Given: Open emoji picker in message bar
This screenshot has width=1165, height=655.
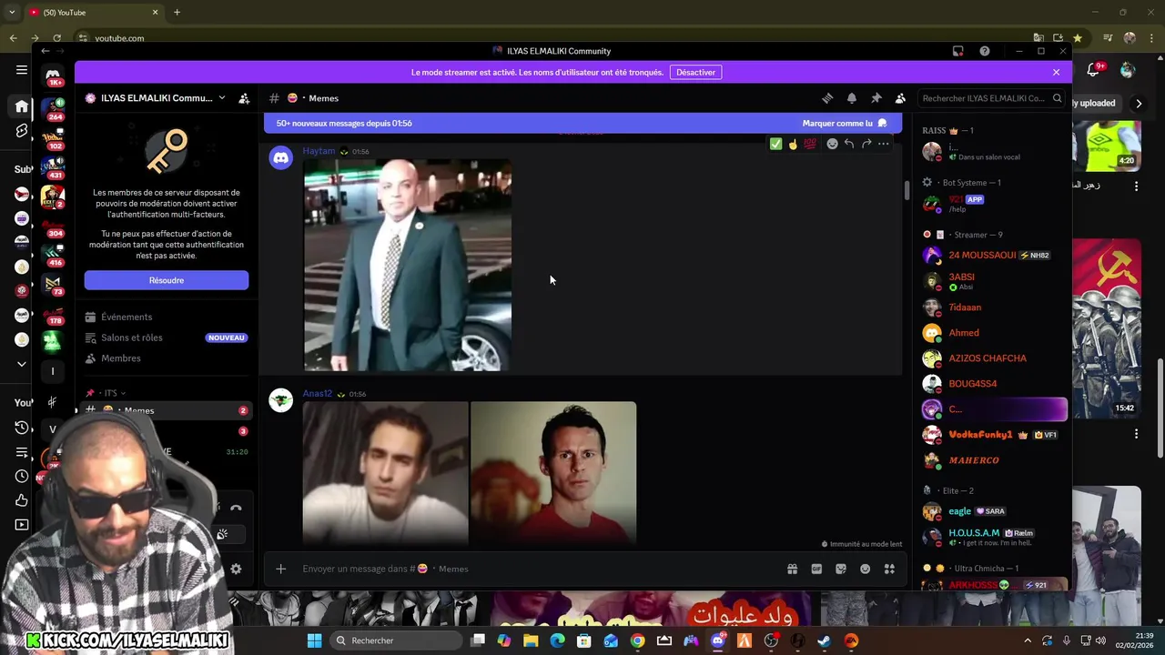Looking at the screenshot, I should [865, 569].
